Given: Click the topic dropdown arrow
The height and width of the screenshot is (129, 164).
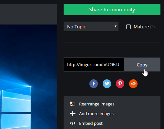Looking at the screenshot, I should [x=116, y=26].
